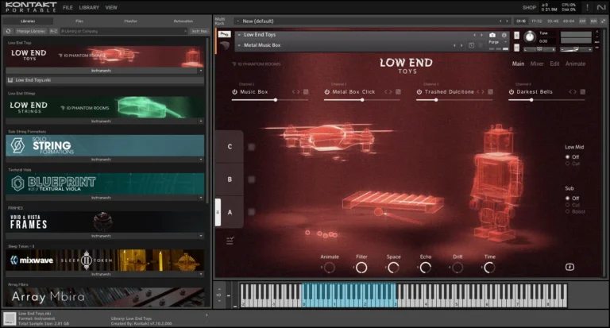Select Low Mid Off radio option
Image resolution: width=610 pixels, height=328 pixels.
[568, 156]
